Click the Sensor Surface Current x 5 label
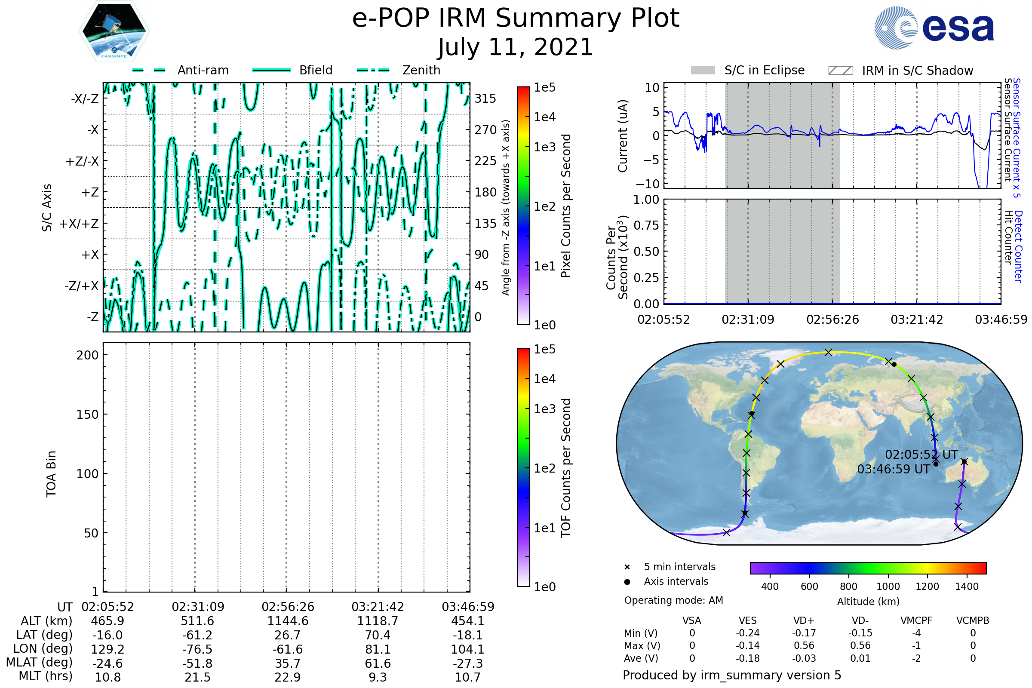This screenshot has width=1032, height=688. pos(1017,138)
